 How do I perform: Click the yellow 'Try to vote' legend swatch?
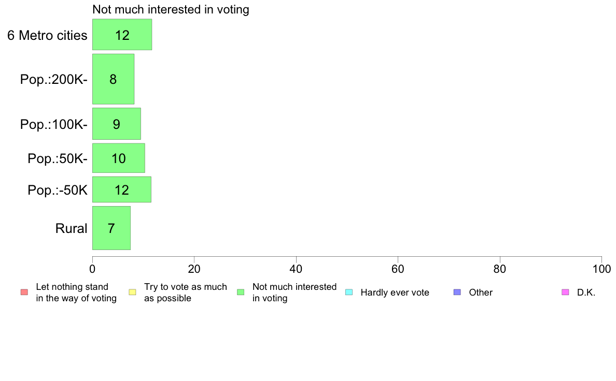[132, 292]
